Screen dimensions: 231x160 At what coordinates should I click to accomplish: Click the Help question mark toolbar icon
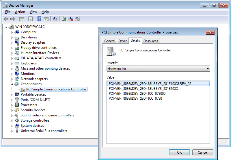pos(39,19)
